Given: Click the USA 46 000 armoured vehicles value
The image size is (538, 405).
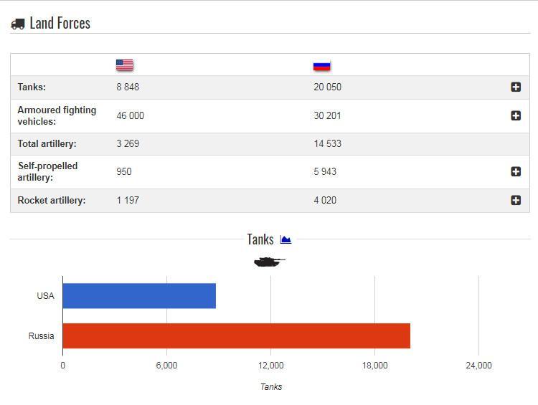Looking at the screenshot, I should [x=130, y=115].
